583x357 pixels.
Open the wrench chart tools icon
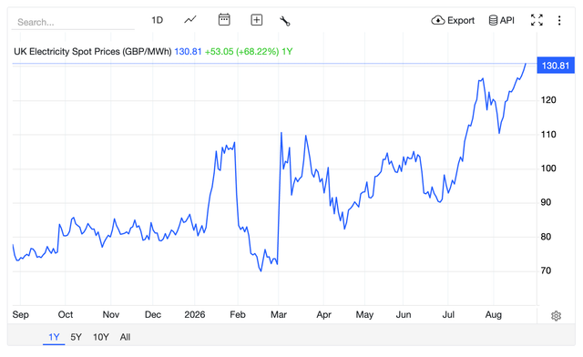(x=285, y=21)
